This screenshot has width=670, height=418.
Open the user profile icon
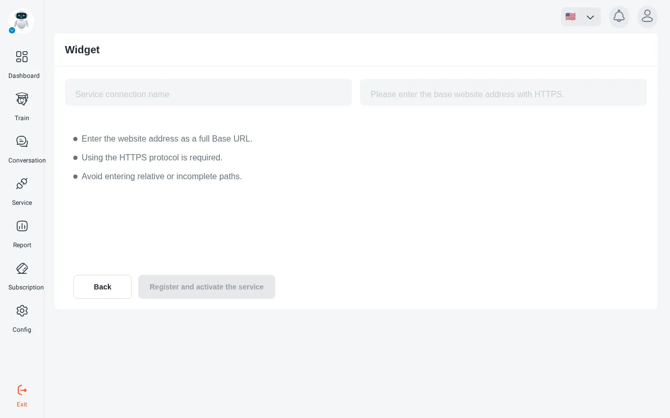[647, 17]
